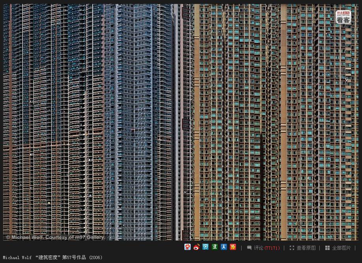Image resolution: width=362 pixels, height=263 pixels.
Task: Click the Michael Wolf copyright watermark
Action: (55, 237)
